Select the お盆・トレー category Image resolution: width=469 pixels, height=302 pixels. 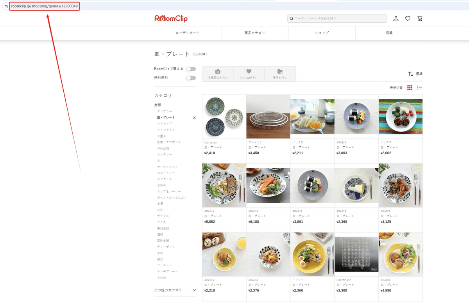coord(166,173)
